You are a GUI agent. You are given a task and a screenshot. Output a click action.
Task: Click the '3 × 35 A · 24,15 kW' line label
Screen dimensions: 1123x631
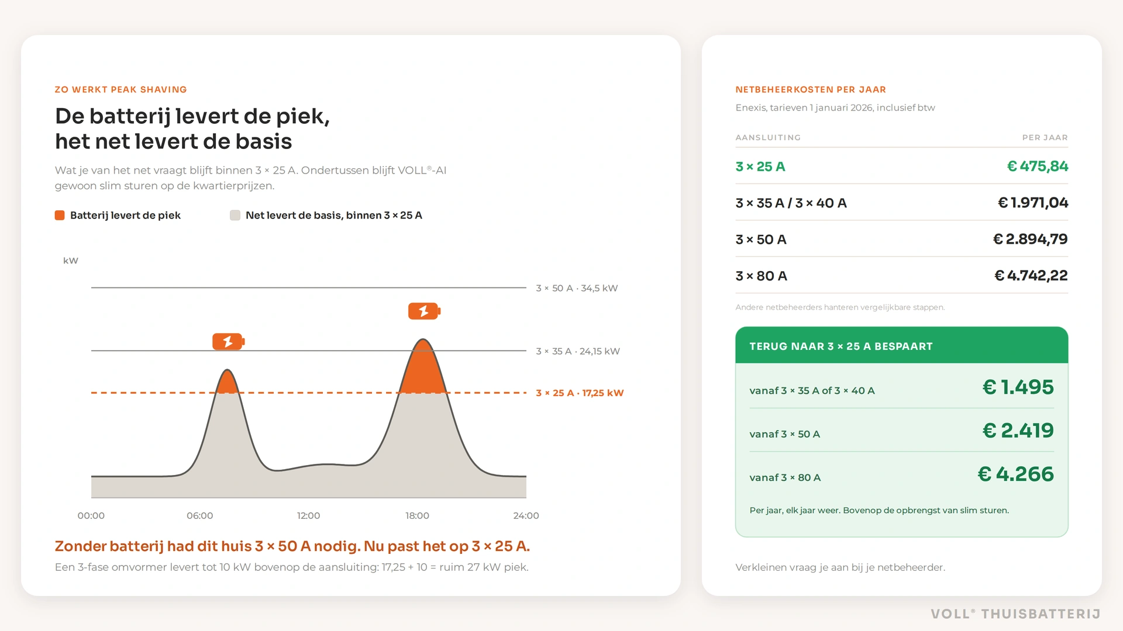[x=578, y=351]
